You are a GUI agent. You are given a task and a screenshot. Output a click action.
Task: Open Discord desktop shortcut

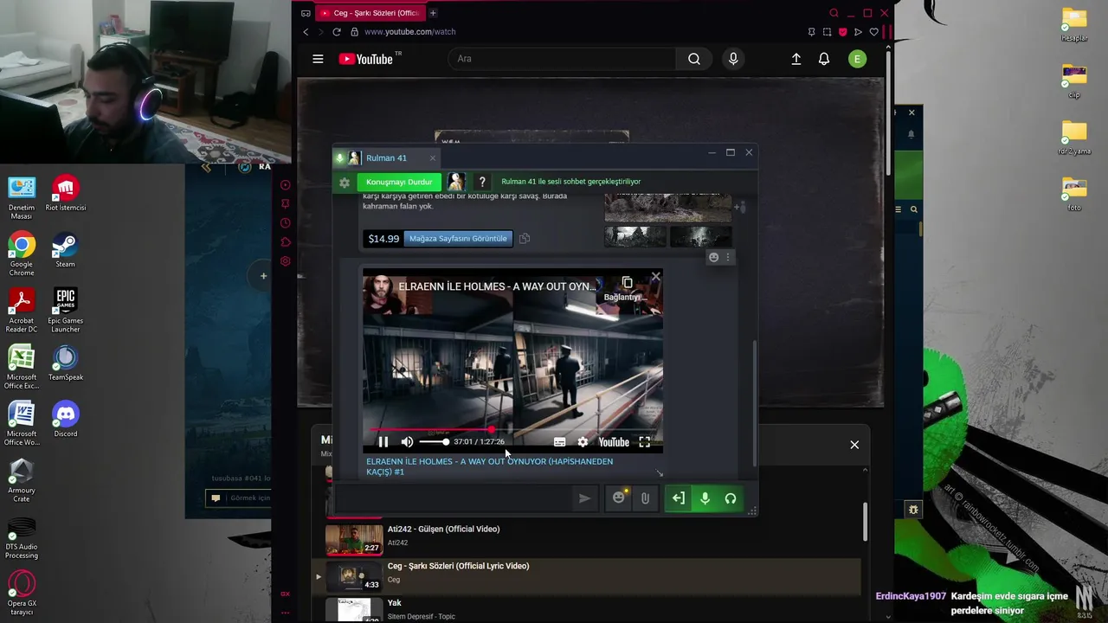tap(65, 421)
